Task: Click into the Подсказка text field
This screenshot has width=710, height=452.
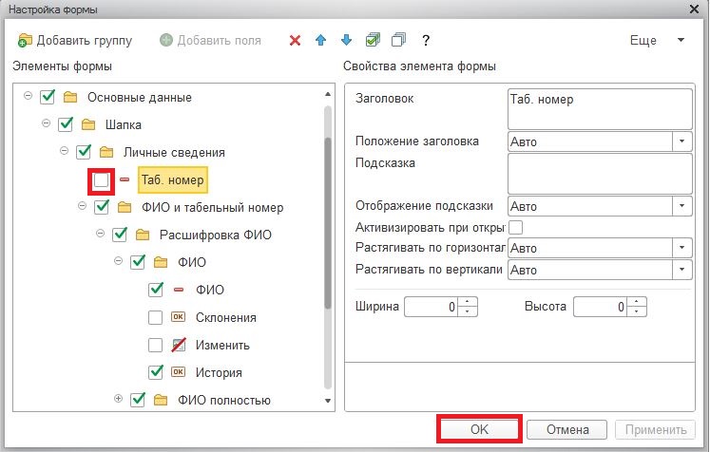Action: tap(600, 174)
